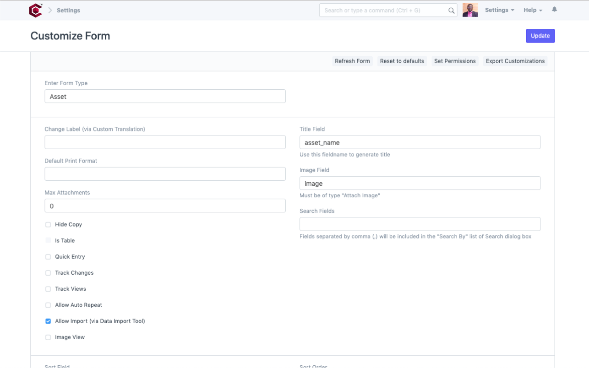This screenshot has width=589, height=368.
Task: Check the Track Changes option
Action: coord(48,273)
